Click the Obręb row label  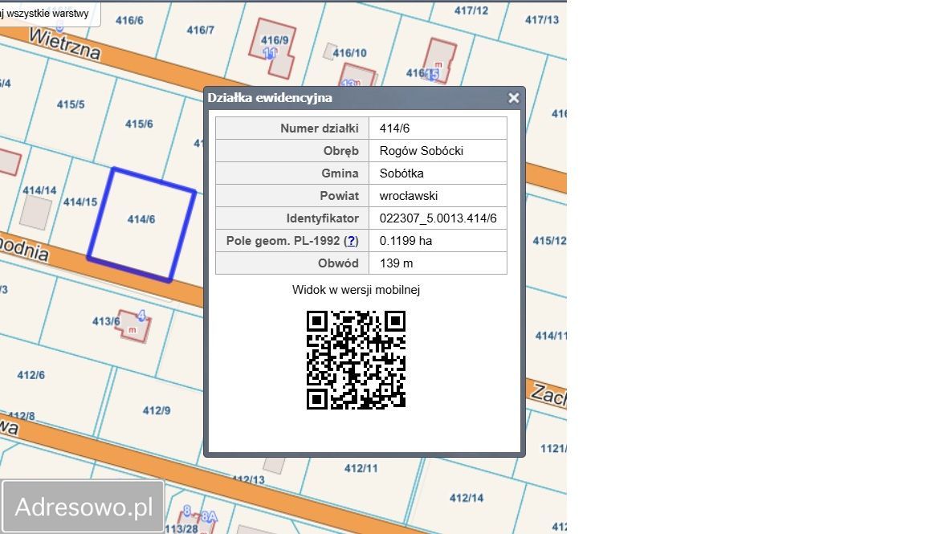[x=341, y=150]
